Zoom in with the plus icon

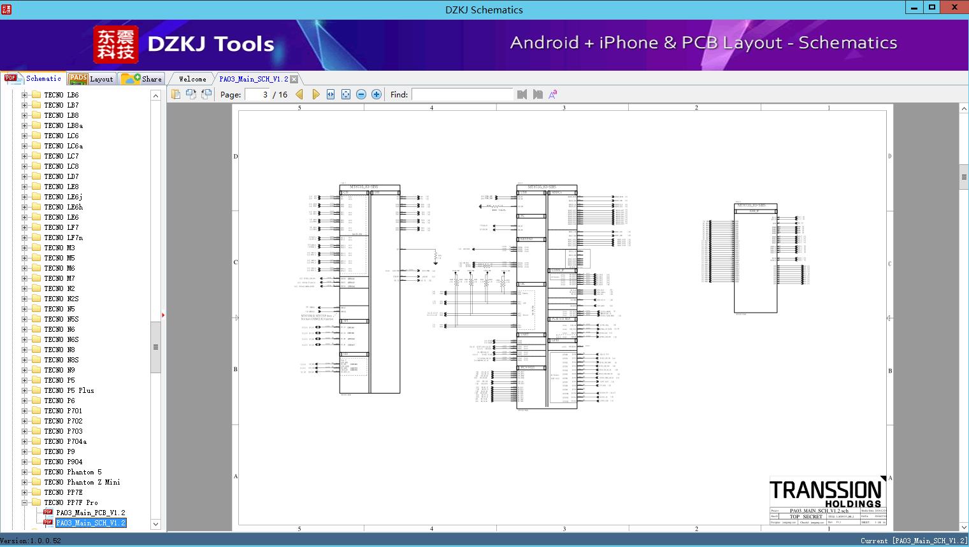(x=377, y=94)
